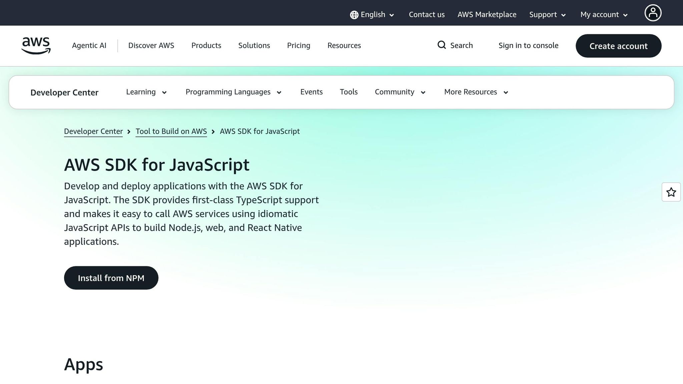Follow the Developer Center breadcrumb link
The width and height of the screenshot is (683, 384).
(x=93, y=131)
